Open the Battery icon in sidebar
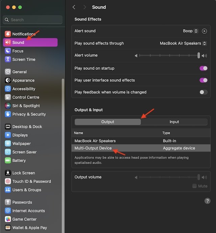Screen dimensions: 216x233 (8, 161)
